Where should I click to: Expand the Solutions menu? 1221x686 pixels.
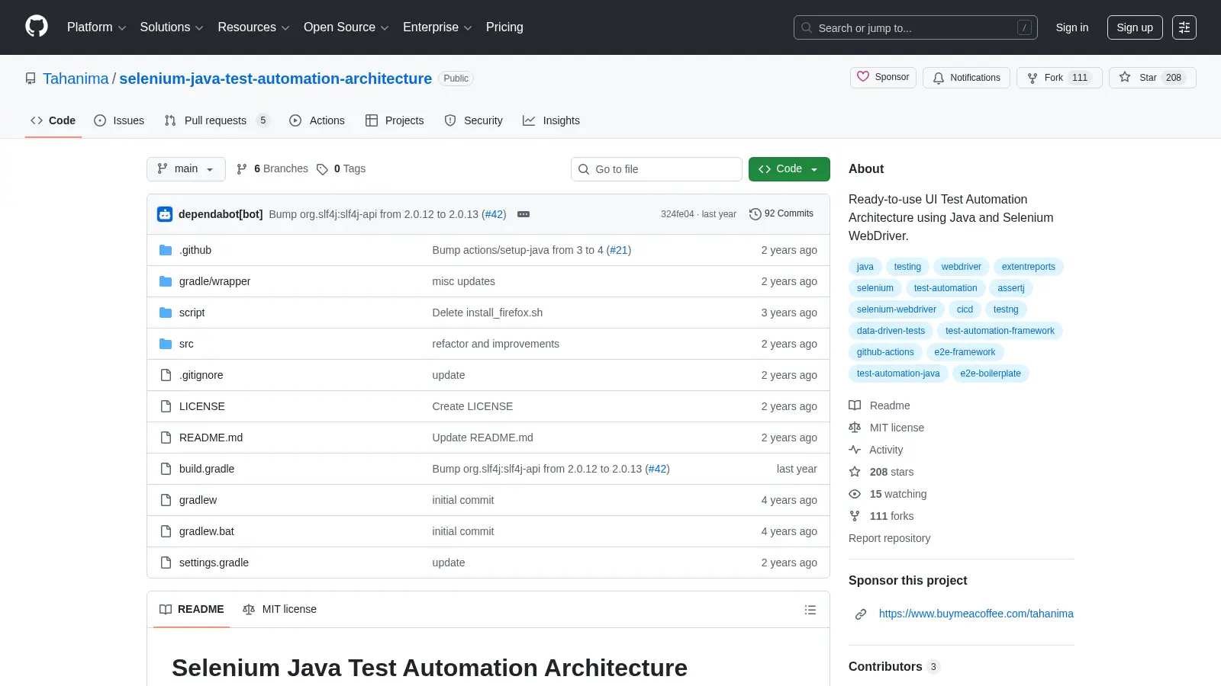click(172, 27)
